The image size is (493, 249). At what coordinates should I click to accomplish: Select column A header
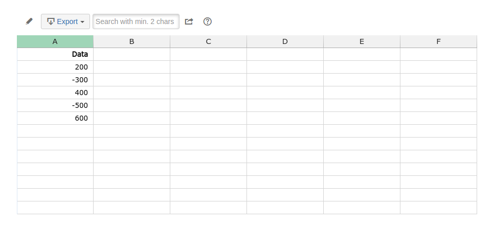click(x=55, y=41)
